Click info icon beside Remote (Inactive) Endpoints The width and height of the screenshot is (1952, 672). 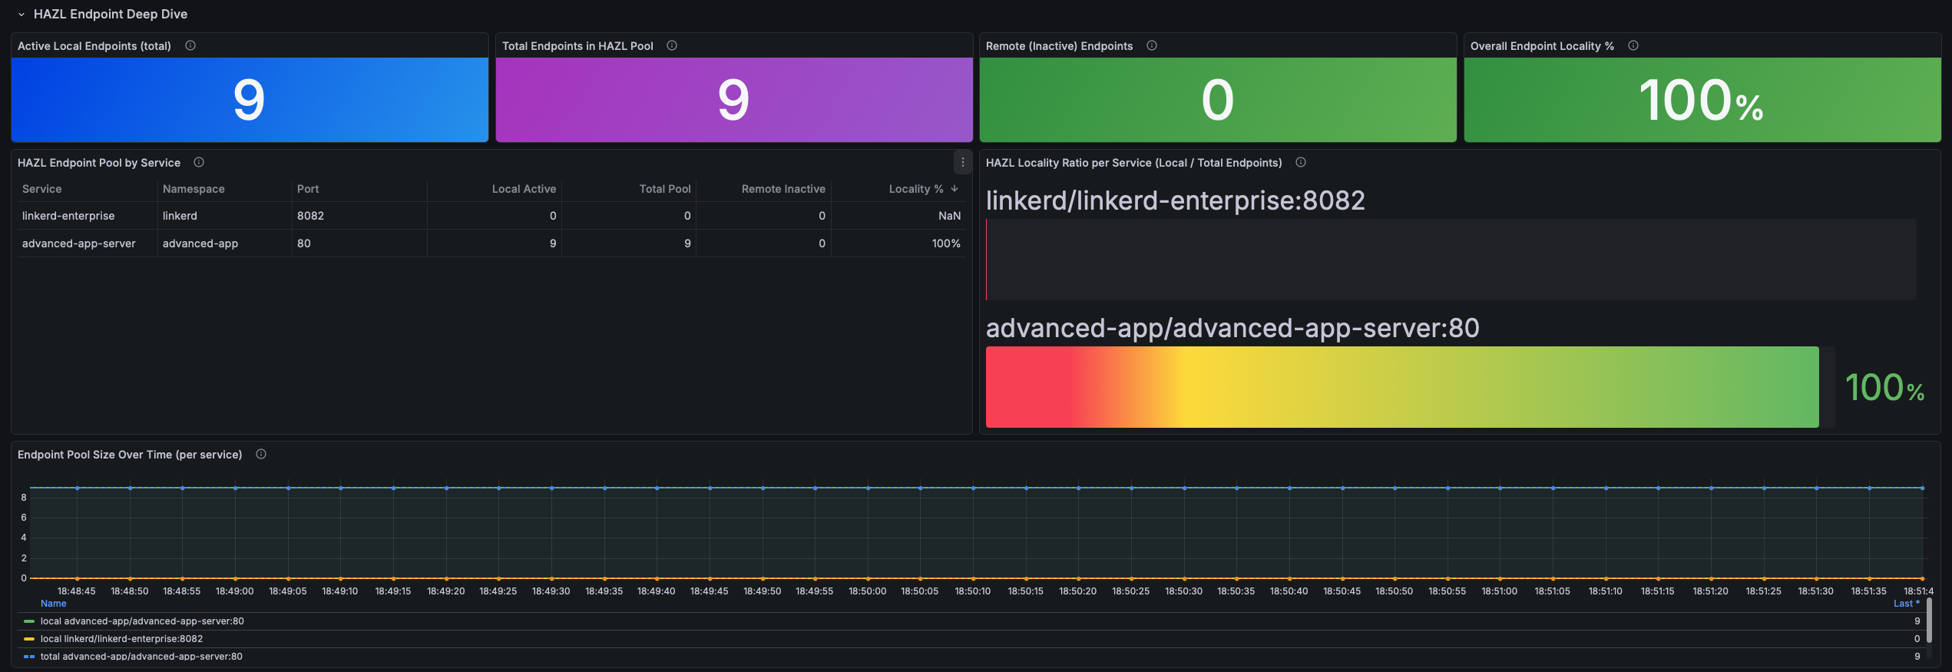[x=1152, y=46]
